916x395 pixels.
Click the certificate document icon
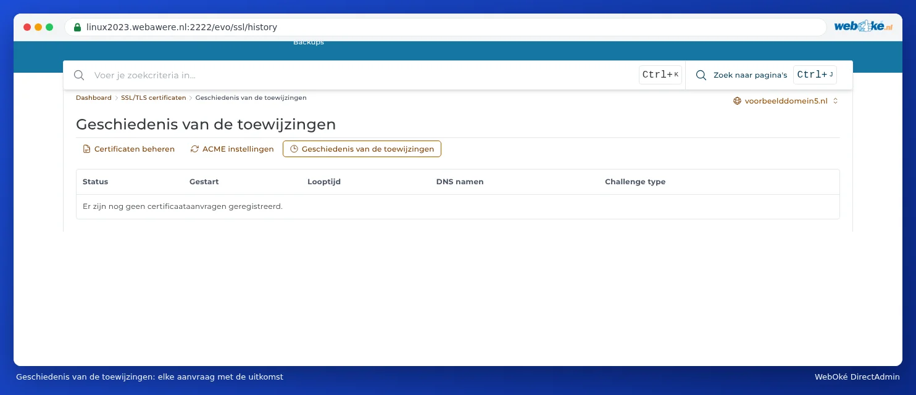point(86,149)
